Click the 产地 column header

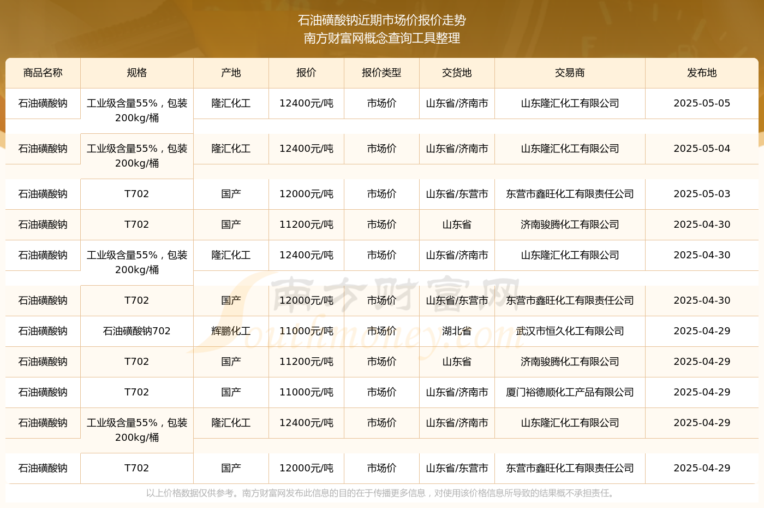231,73
